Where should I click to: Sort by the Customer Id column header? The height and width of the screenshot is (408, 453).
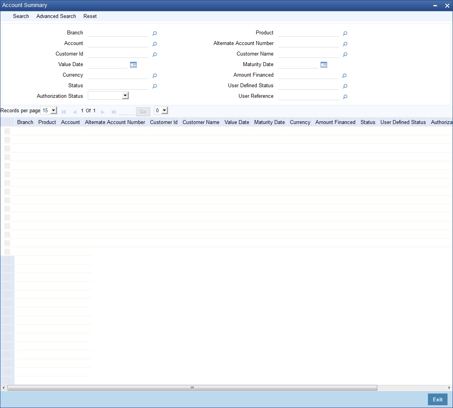click(x=163, y=122)
